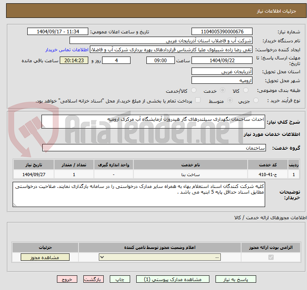Screen dimensions: 307x290
Task: Click the تاریخ نیاز column header
Action: (34, 165)
